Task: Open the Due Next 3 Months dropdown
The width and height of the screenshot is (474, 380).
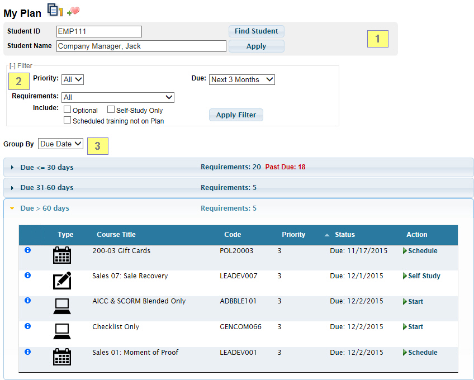Action: [x=242, y=80]
